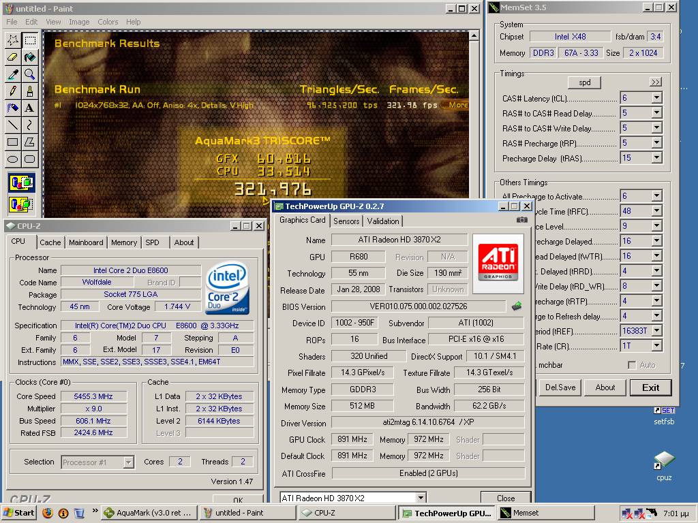Screen dimensions: 698x523
Task: Expand MemSet with the >> button
Action: tap(655, 82)
